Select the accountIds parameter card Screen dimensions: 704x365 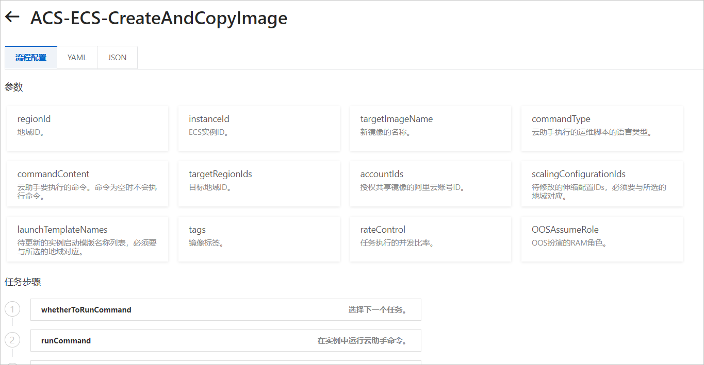(431, 184)
